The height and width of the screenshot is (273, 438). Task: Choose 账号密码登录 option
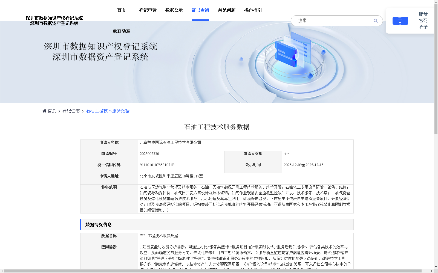[423, 20]
